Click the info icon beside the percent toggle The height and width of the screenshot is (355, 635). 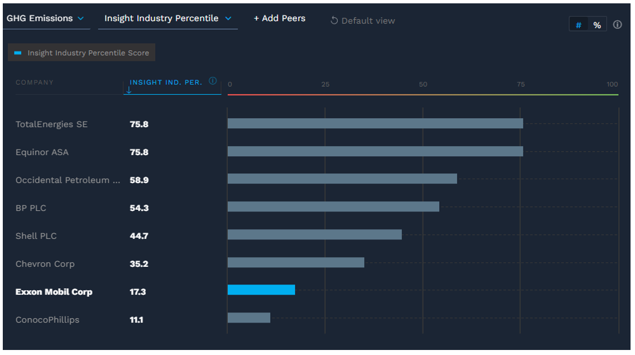pos(617,25)
